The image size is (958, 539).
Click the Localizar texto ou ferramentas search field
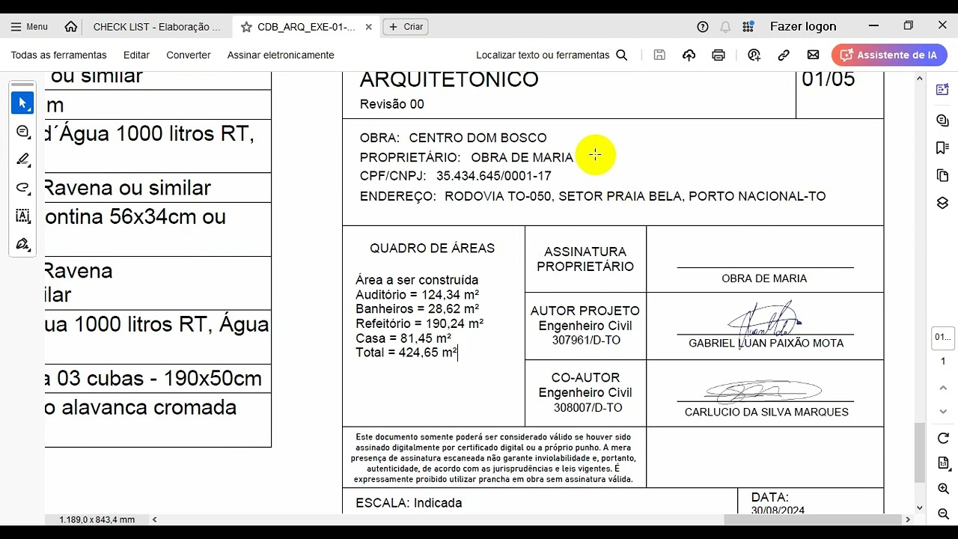[x=552, y=55]
